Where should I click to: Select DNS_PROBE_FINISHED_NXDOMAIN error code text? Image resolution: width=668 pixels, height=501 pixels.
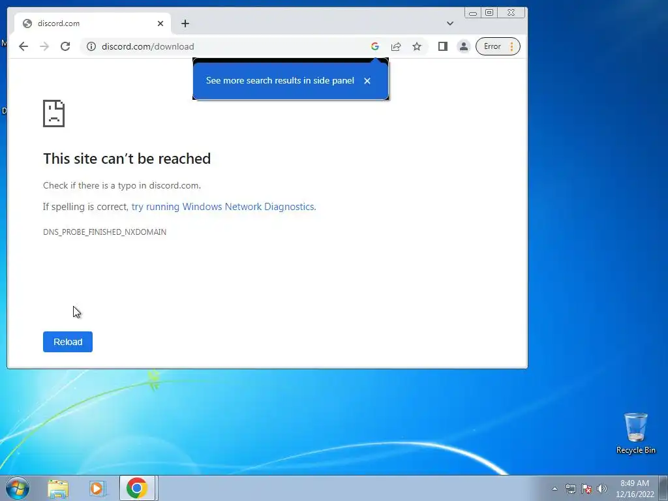point(105,232)
